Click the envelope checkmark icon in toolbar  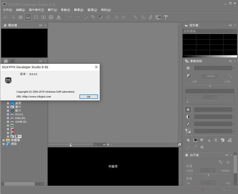124,17
